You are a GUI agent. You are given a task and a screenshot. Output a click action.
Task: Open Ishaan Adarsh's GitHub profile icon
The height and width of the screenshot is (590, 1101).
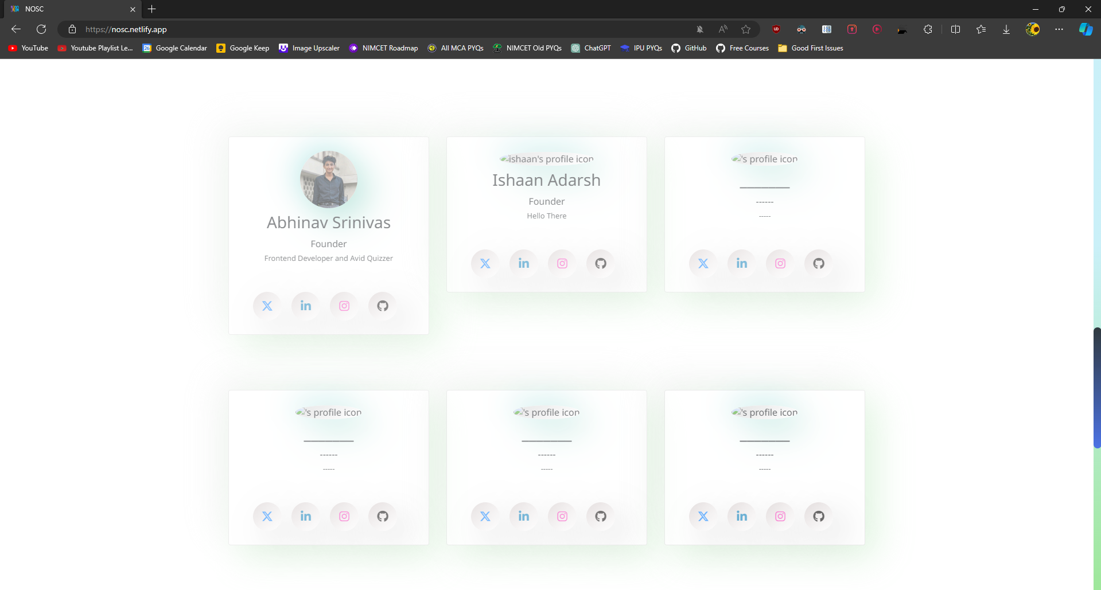coord(600,263)
